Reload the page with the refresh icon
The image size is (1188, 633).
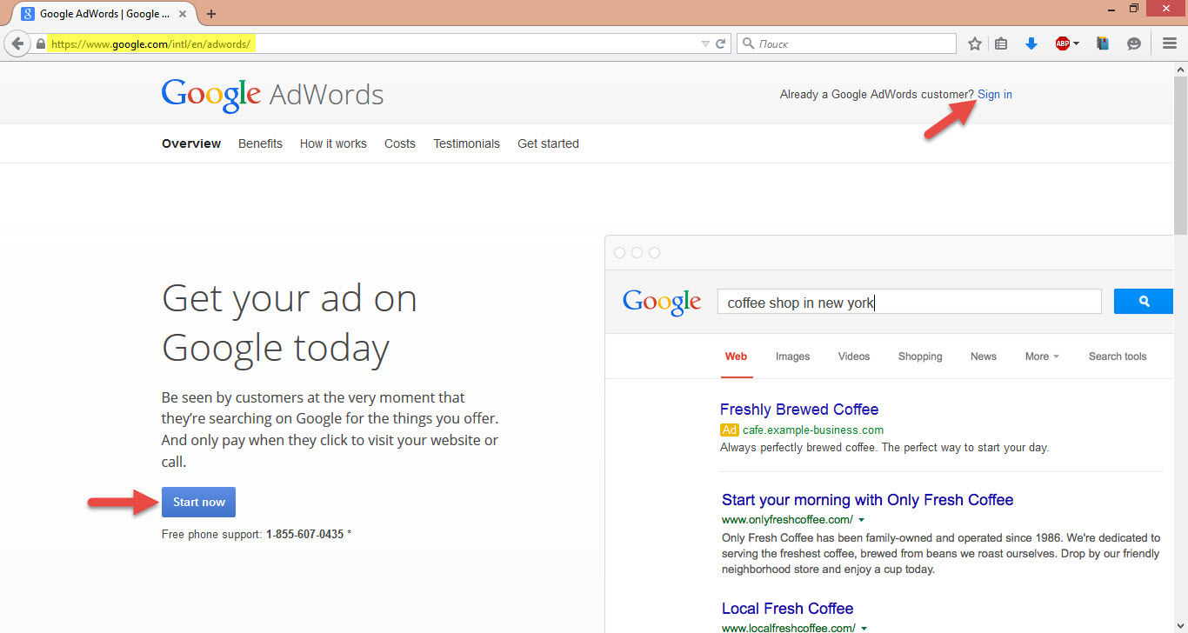[721, 43]
